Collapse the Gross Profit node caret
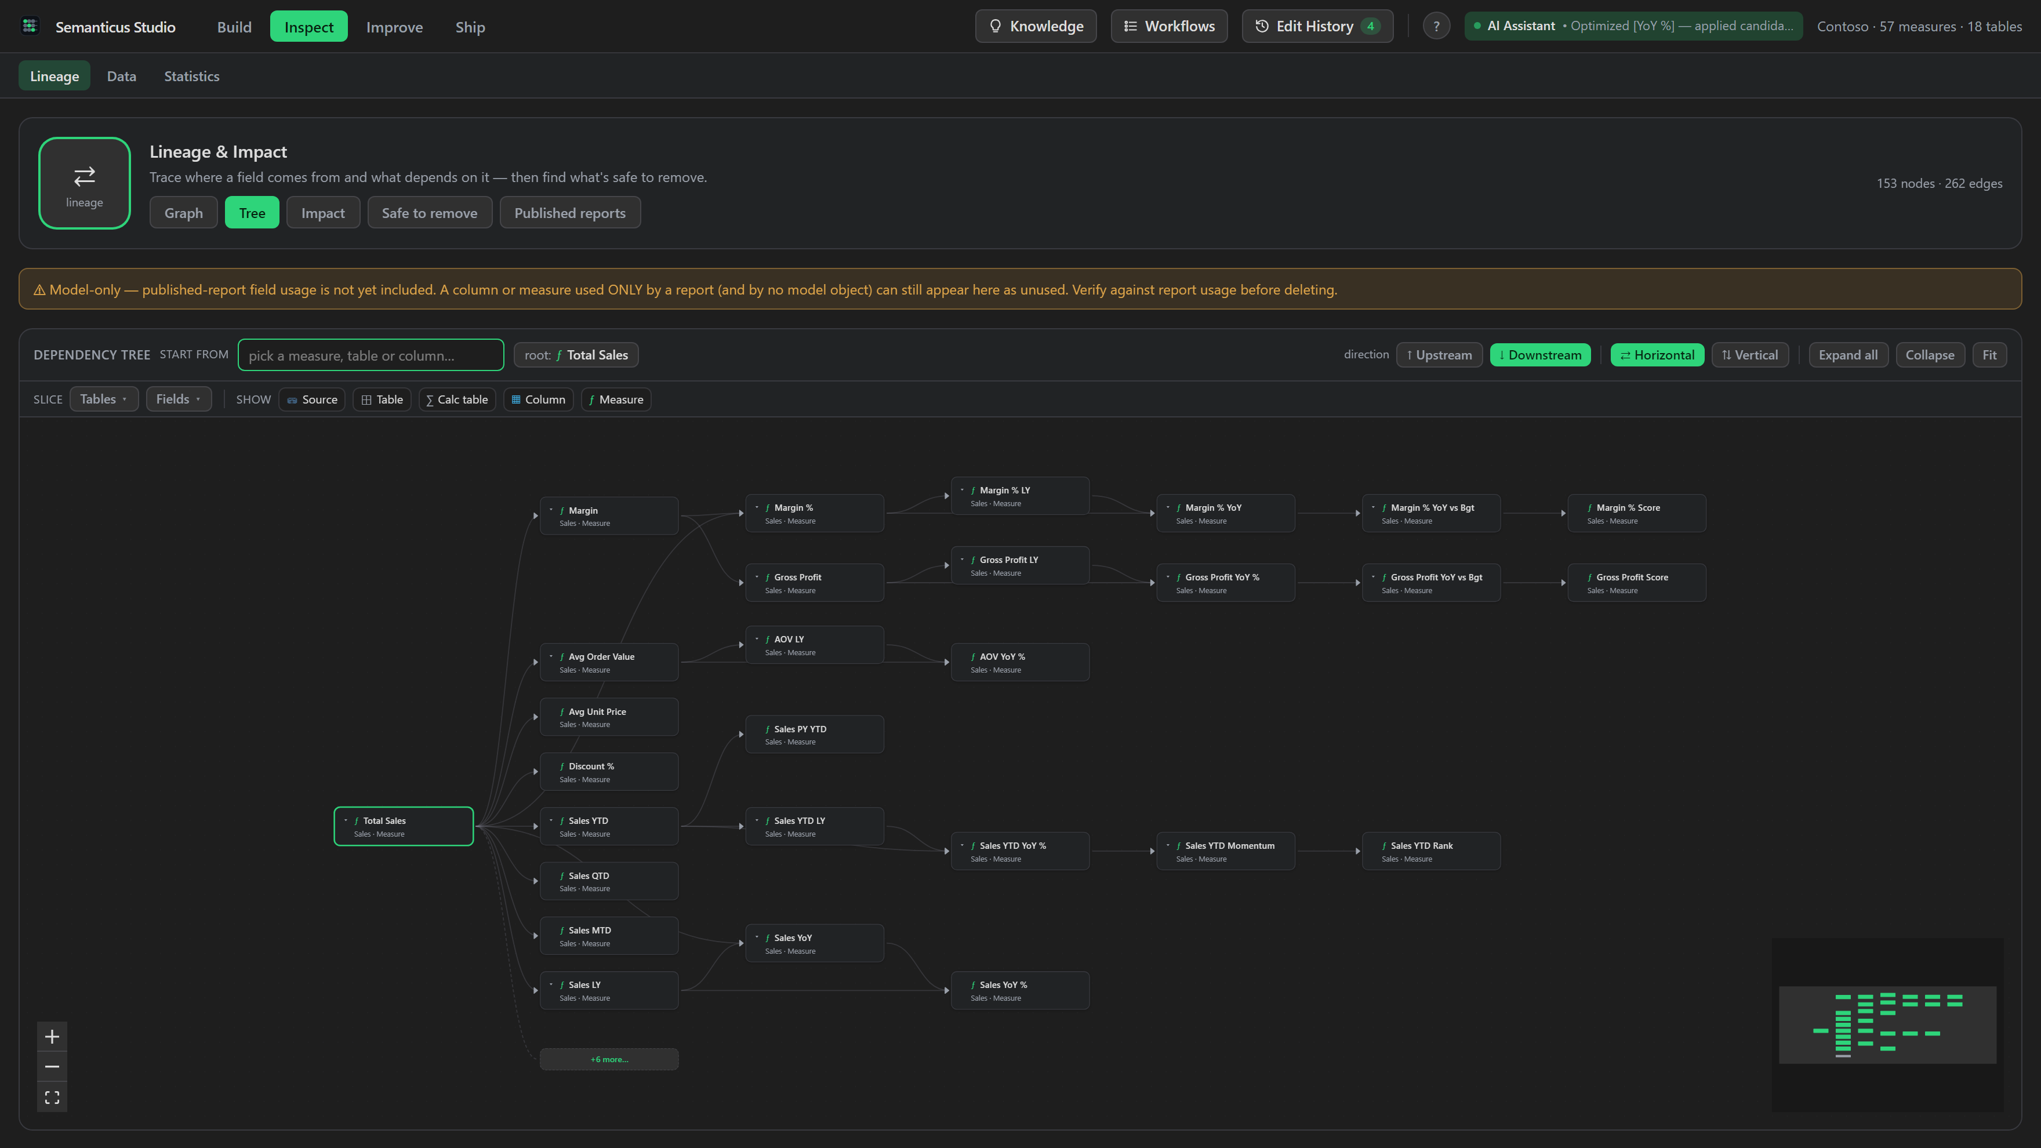The height and width of the screenshot is (1148, 2041). click(757, 577)
